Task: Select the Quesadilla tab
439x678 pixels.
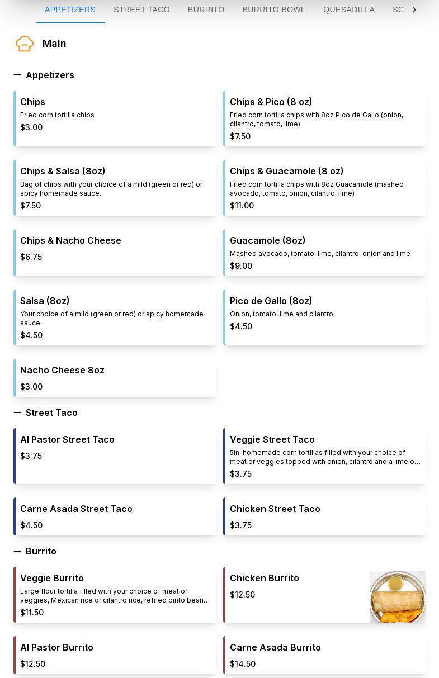Action: pos(348,10)
